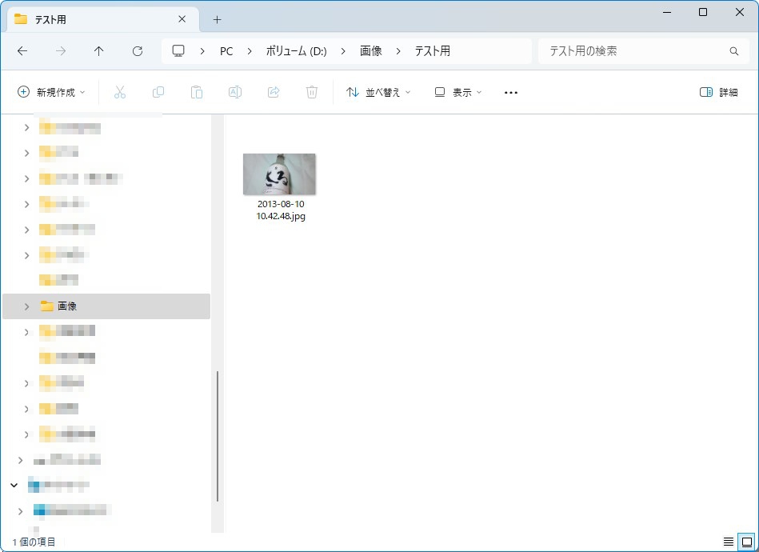Click the Cut scissors icon
Image resolution: width=759 pixels, height=552 pixels.
point(120,92)
